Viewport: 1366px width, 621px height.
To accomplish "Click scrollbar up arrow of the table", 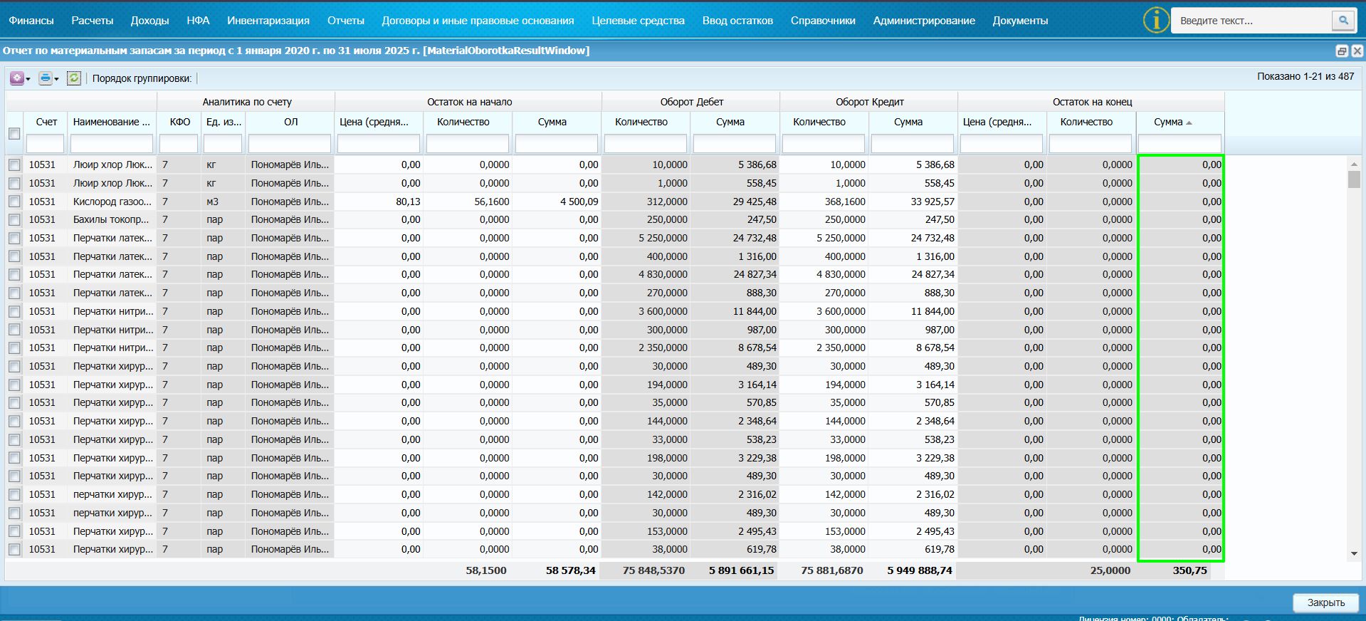I will (x=1354, y=164).
